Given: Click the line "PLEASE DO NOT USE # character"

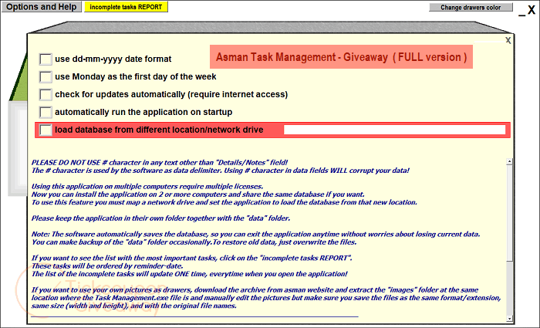Looking at the screenshot, I should 160,163.
